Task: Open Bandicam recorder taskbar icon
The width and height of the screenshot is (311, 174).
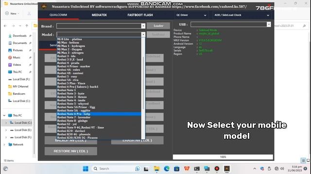Action: [x=217, y=169]
